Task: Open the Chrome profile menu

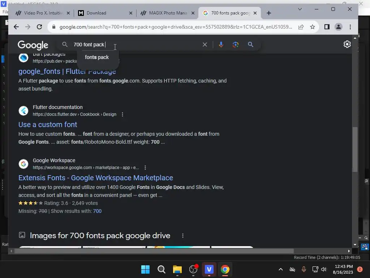Action: [x=338, y=27]
